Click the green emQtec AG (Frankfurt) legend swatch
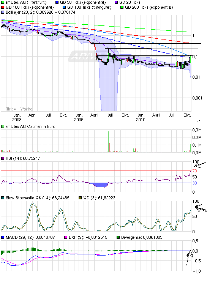This screenshot has width=207, height=284. click(x=3, y=3)
